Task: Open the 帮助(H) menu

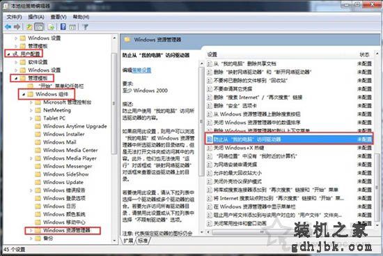Action: pyautogui.click(x=81, y=17)
